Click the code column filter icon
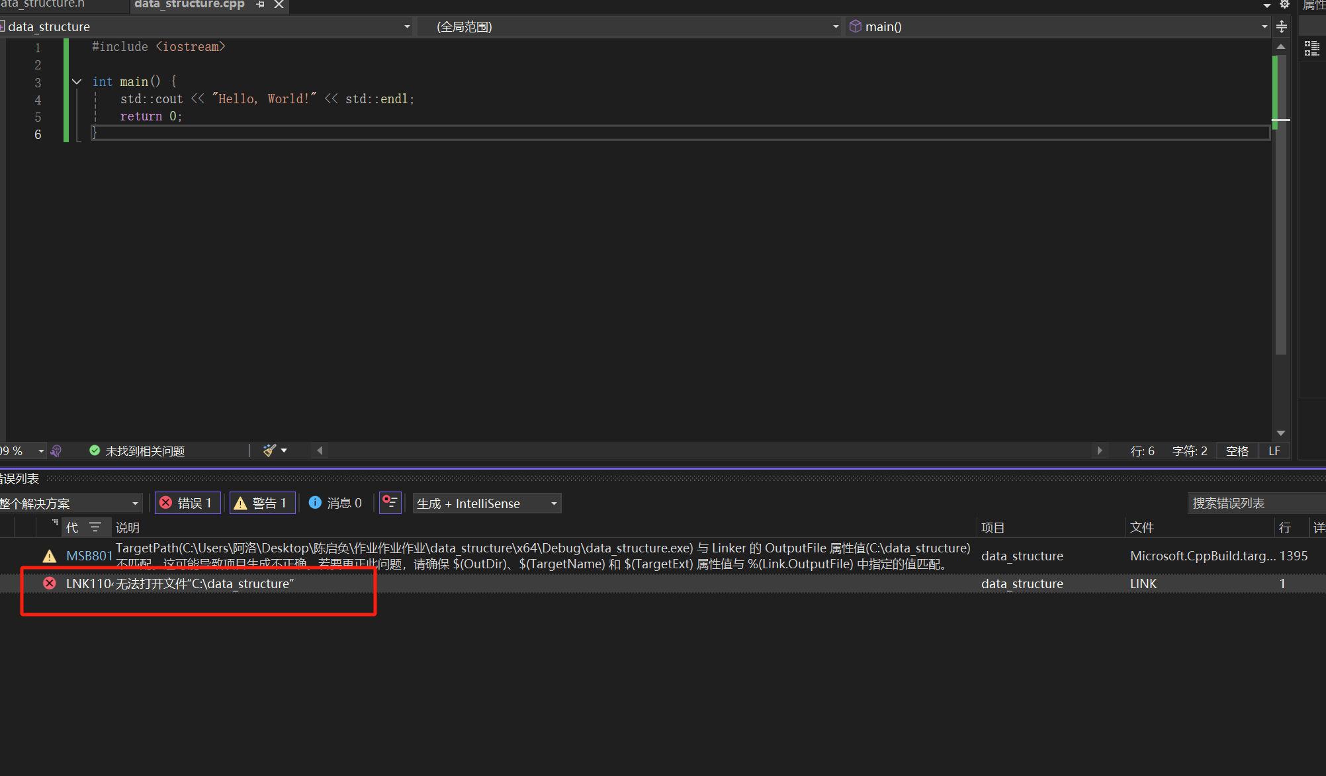Screen dimensions: 1326x776 click(95, 527)
